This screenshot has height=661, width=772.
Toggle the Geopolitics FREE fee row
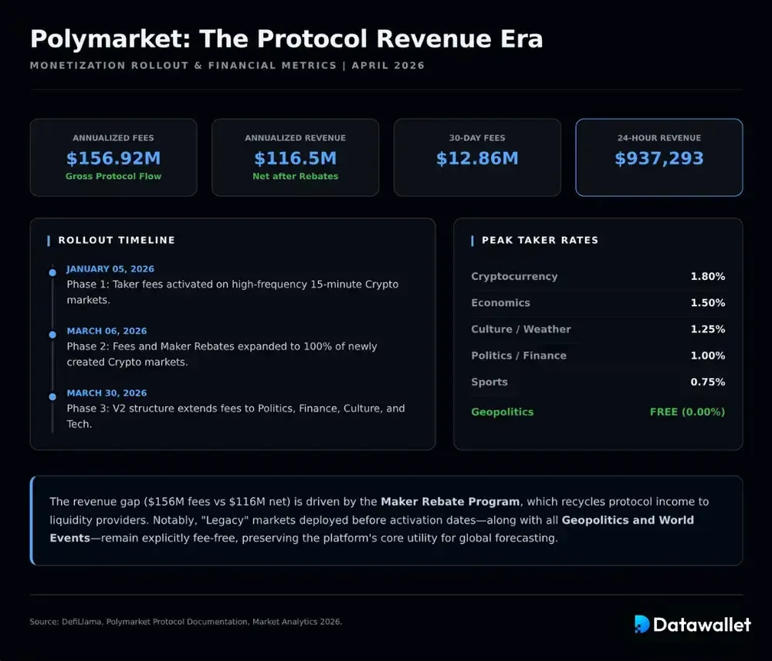click(598, 412)
